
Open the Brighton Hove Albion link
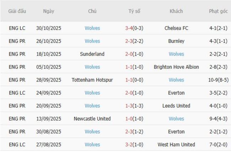click(x=176, y=67)
